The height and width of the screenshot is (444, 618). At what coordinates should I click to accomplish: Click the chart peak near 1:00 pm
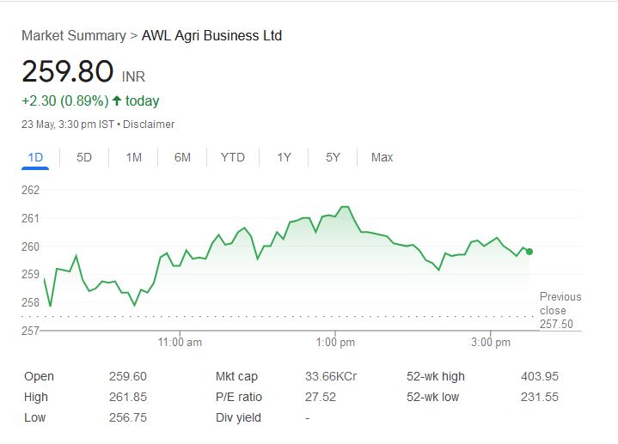click(x=345, y=207)
